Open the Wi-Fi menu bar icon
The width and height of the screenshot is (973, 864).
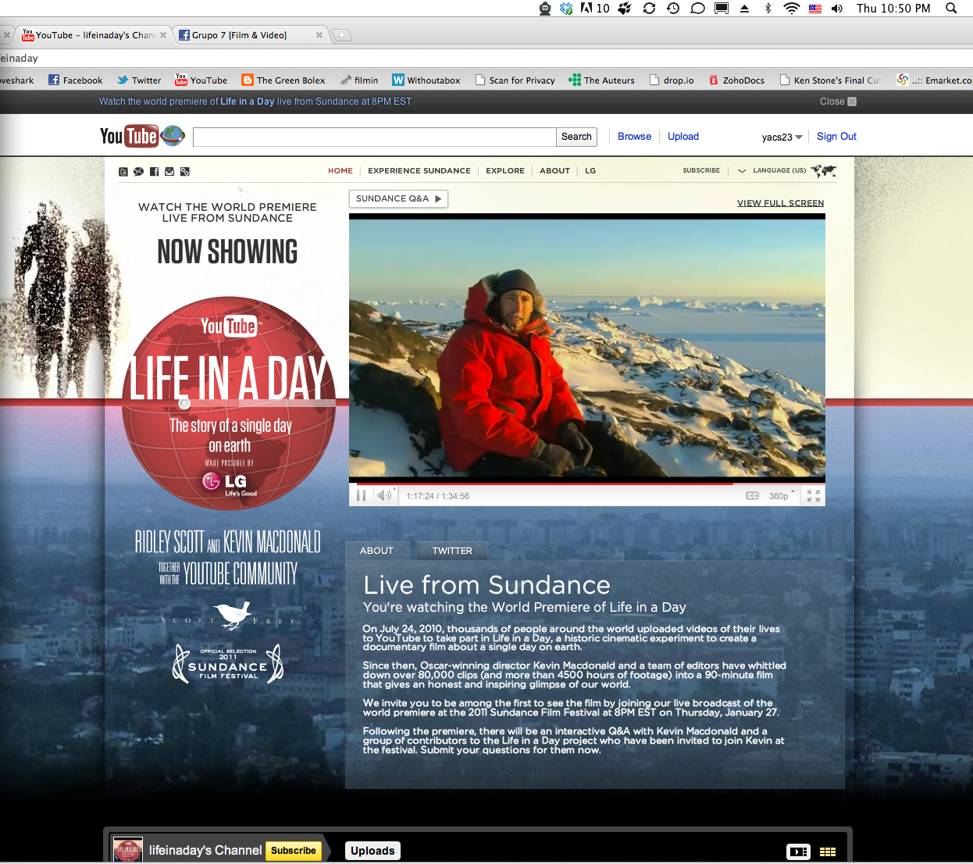(792, 9)
